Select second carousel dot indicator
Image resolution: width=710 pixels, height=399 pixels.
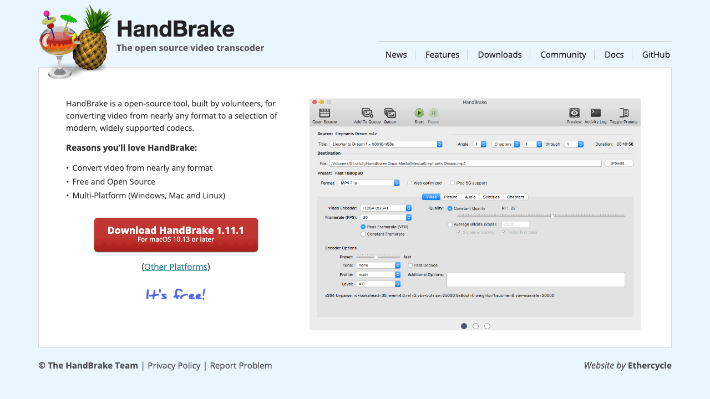pos(476,326)
